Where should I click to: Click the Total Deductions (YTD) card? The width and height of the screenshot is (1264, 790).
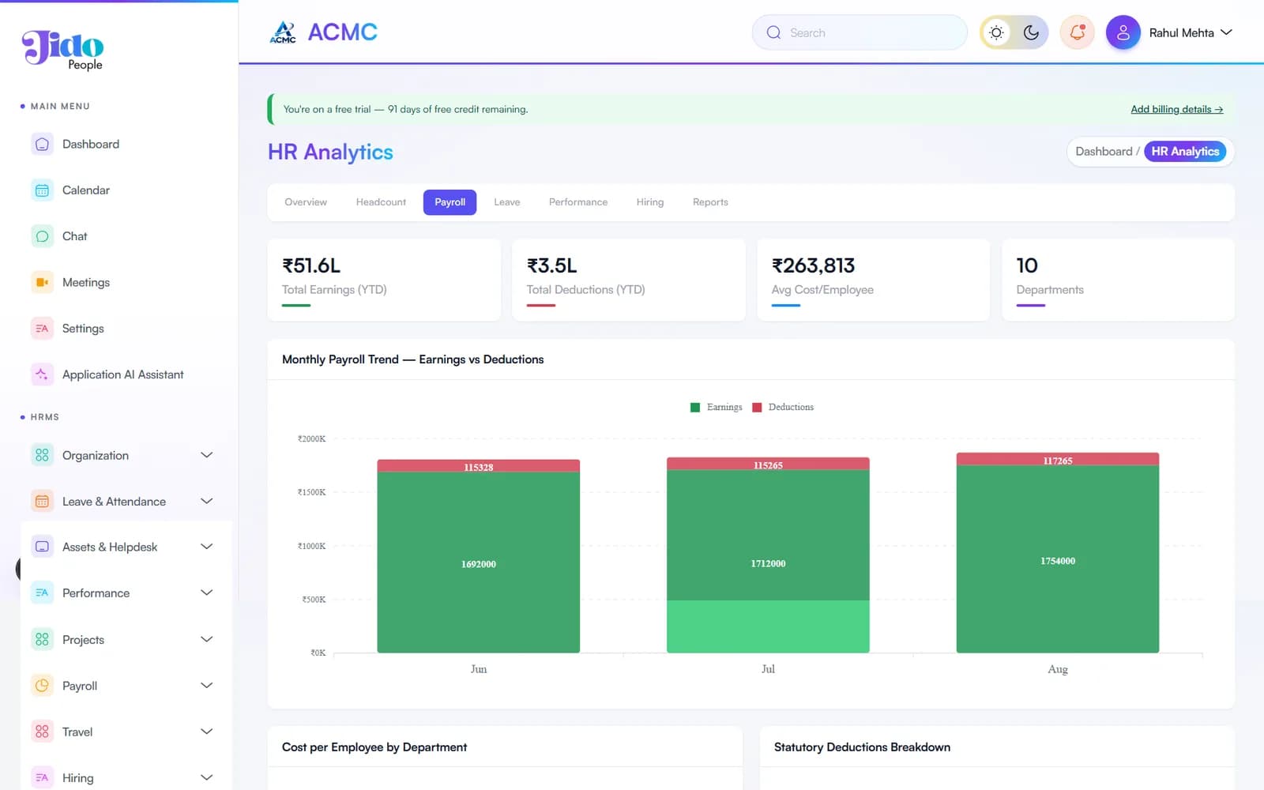coord(629,280)
